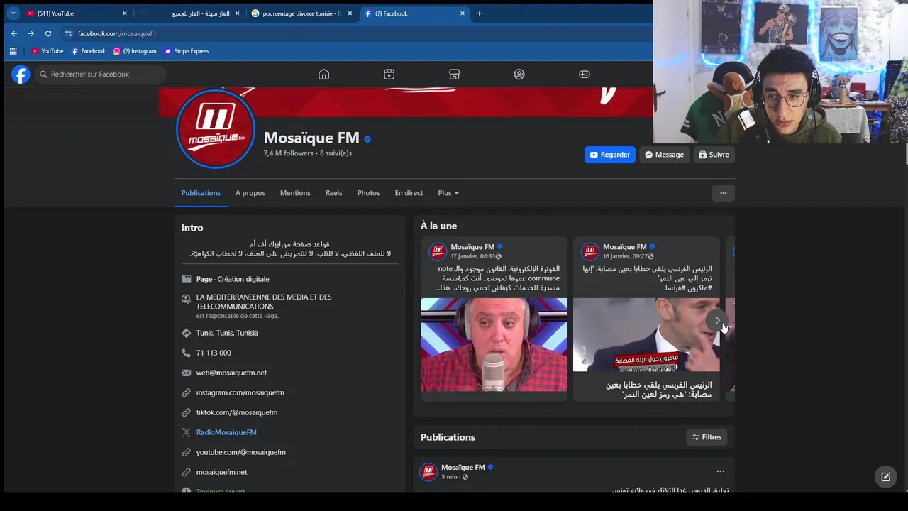
Task: Open the Filtres button for publications
Action: pos(707,437)
